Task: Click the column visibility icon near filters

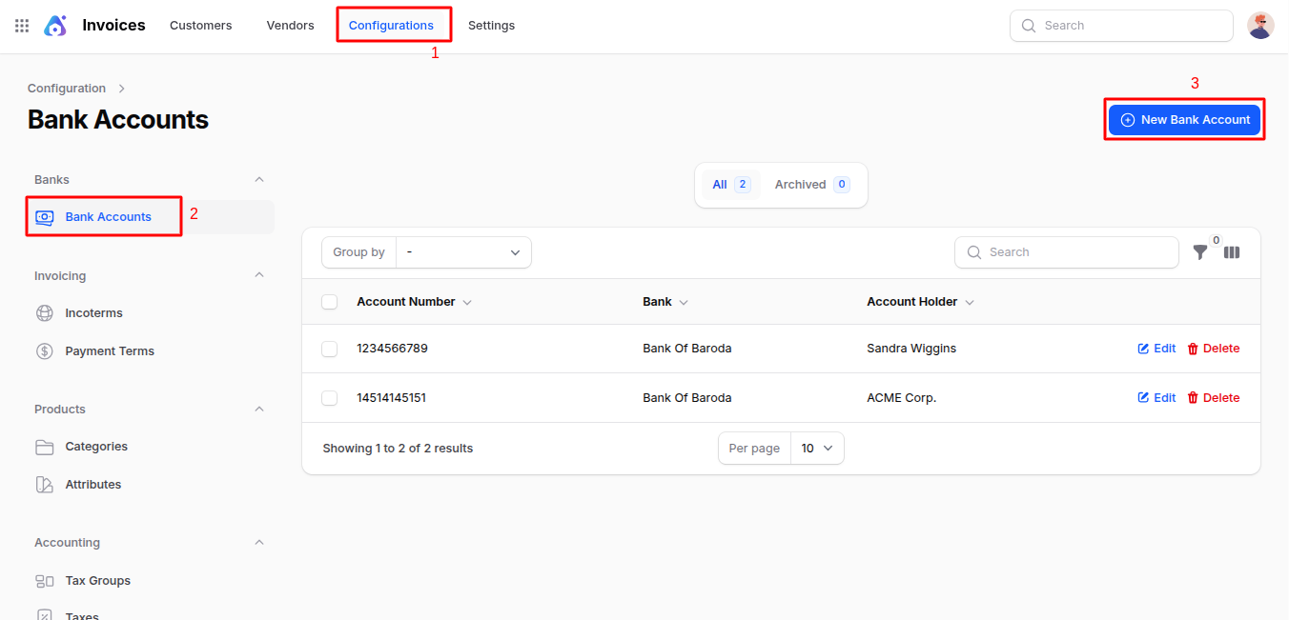Action: 1231,252
